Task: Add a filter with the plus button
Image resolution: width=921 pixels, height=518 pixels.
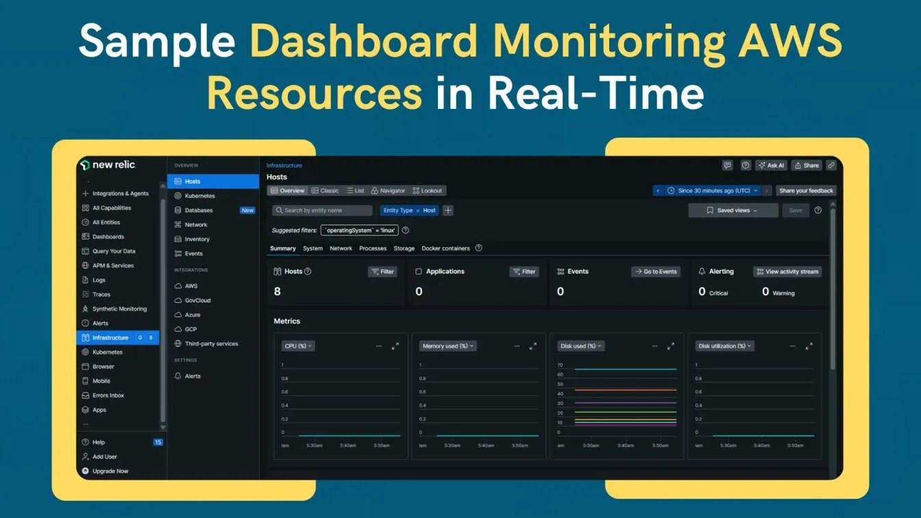Action: pos(448,210)
